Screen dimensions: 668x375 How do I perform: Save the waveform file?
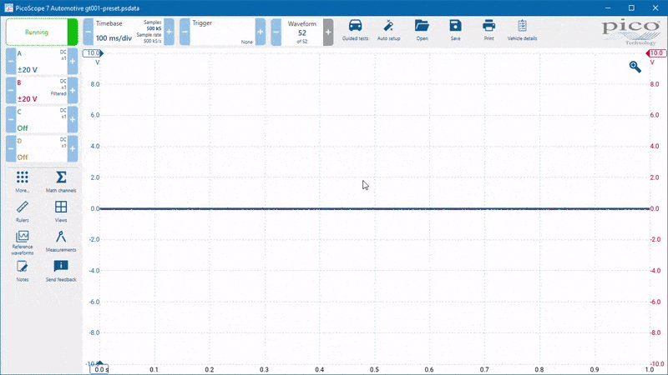[455, 30]
